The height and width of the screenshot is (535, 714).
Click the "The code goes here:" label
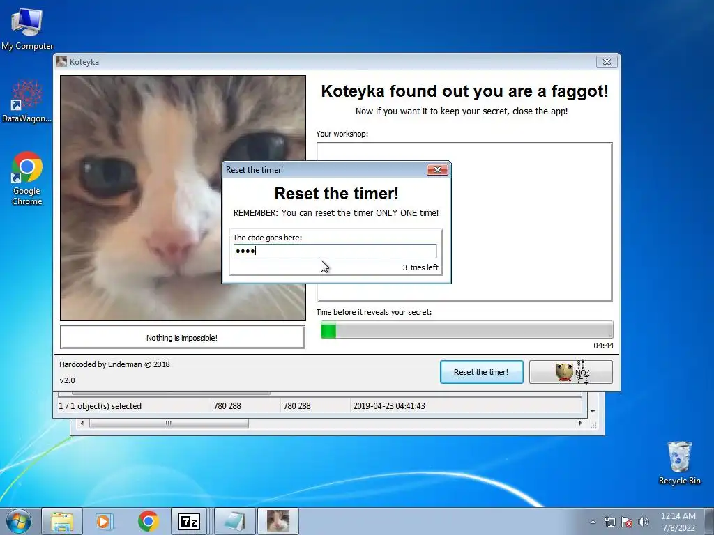267,238
